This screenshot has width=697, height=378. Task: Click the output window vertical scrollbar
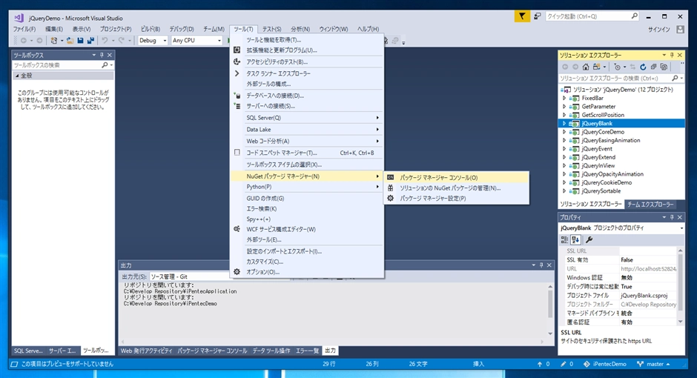550,310
